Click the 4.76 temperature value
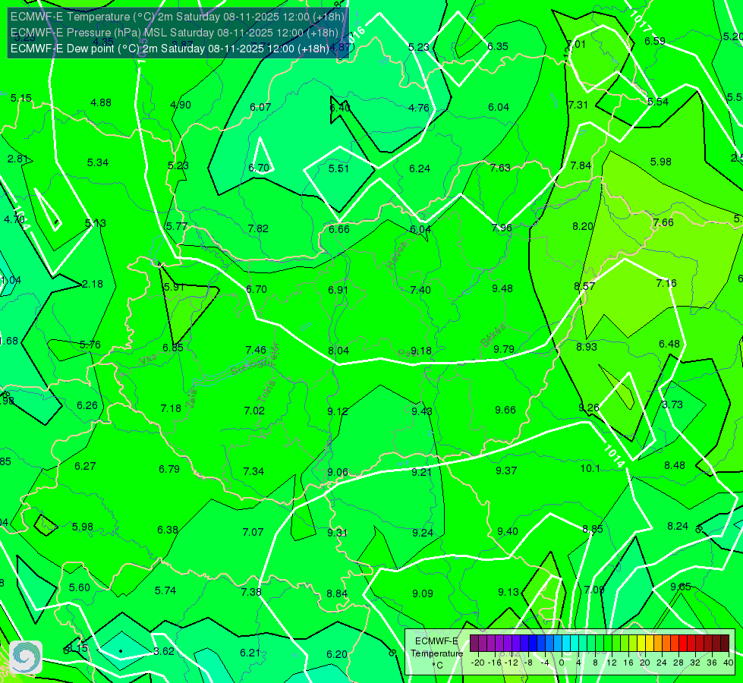Screen dimensions: 743x683 [419, 108]
